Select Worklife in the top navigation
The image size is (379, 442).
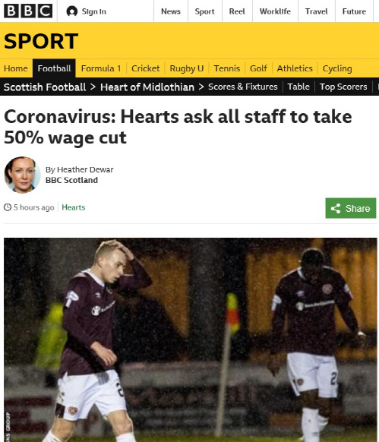tap(275, 11)
